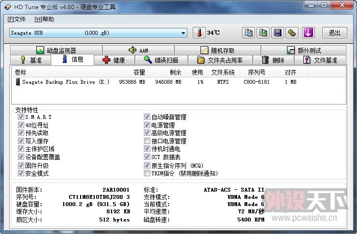Click the 对齐 column header
The width and height of the screenshot is (357, 234).
[x=291, y=72]
